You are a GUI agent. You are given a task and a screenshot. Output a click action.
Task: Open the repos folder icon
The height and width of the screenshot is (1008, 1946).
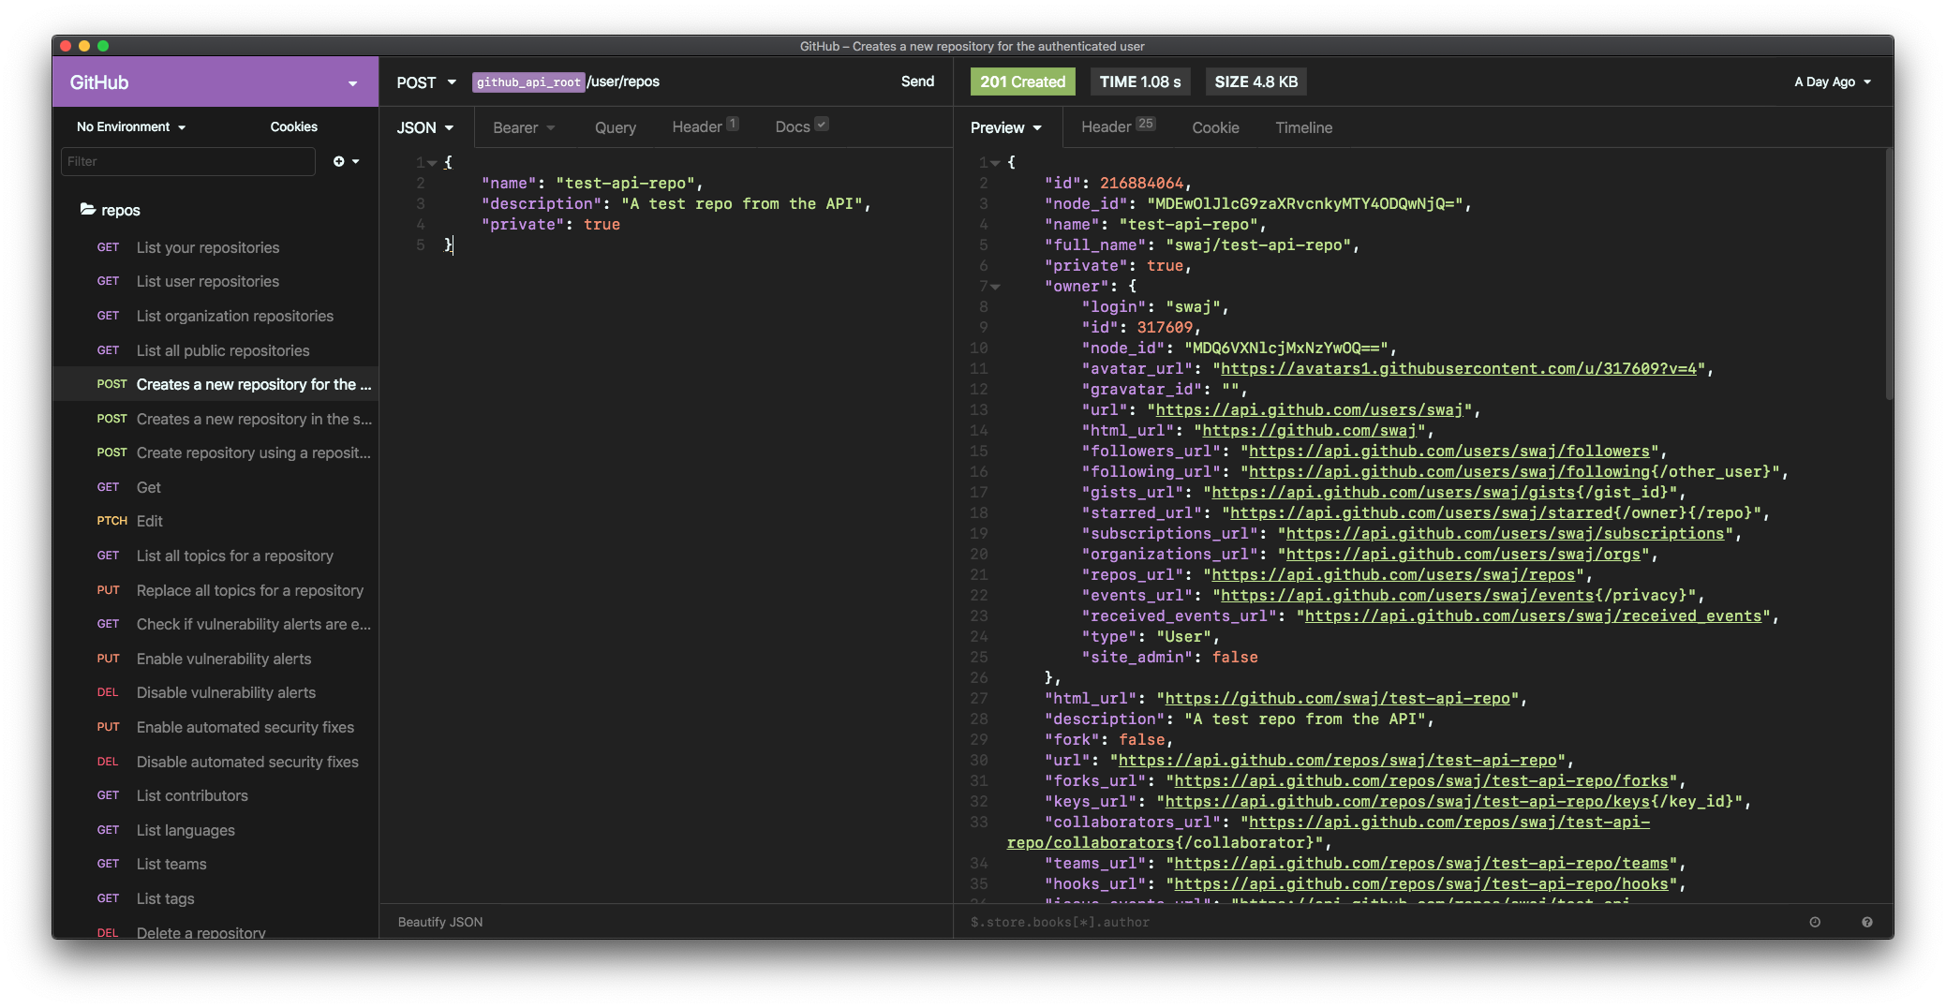[x=88, y=209]
